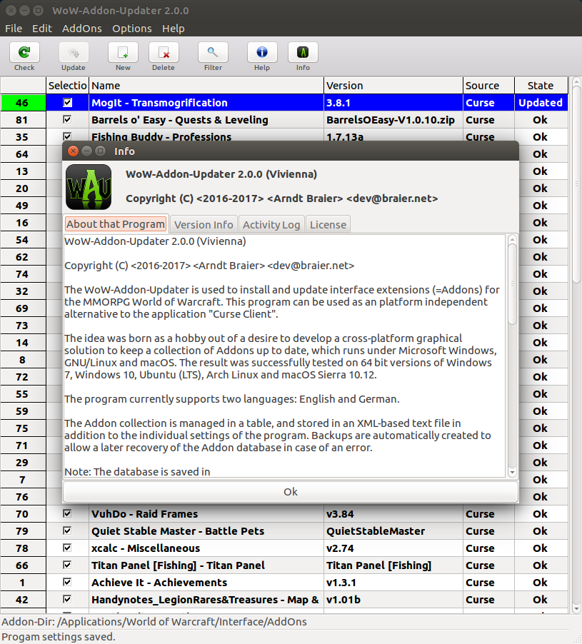The height and width of the screenshot is (644, 582).
Task: Sort by the Version column header
Action: click(393, 86)
